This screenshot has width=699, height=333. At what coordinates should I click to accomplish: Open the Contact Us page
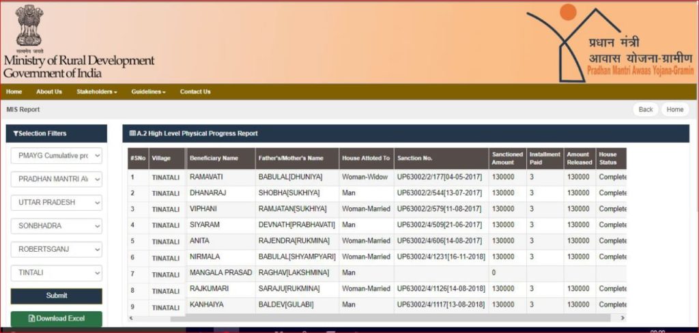tap(195, 91)
